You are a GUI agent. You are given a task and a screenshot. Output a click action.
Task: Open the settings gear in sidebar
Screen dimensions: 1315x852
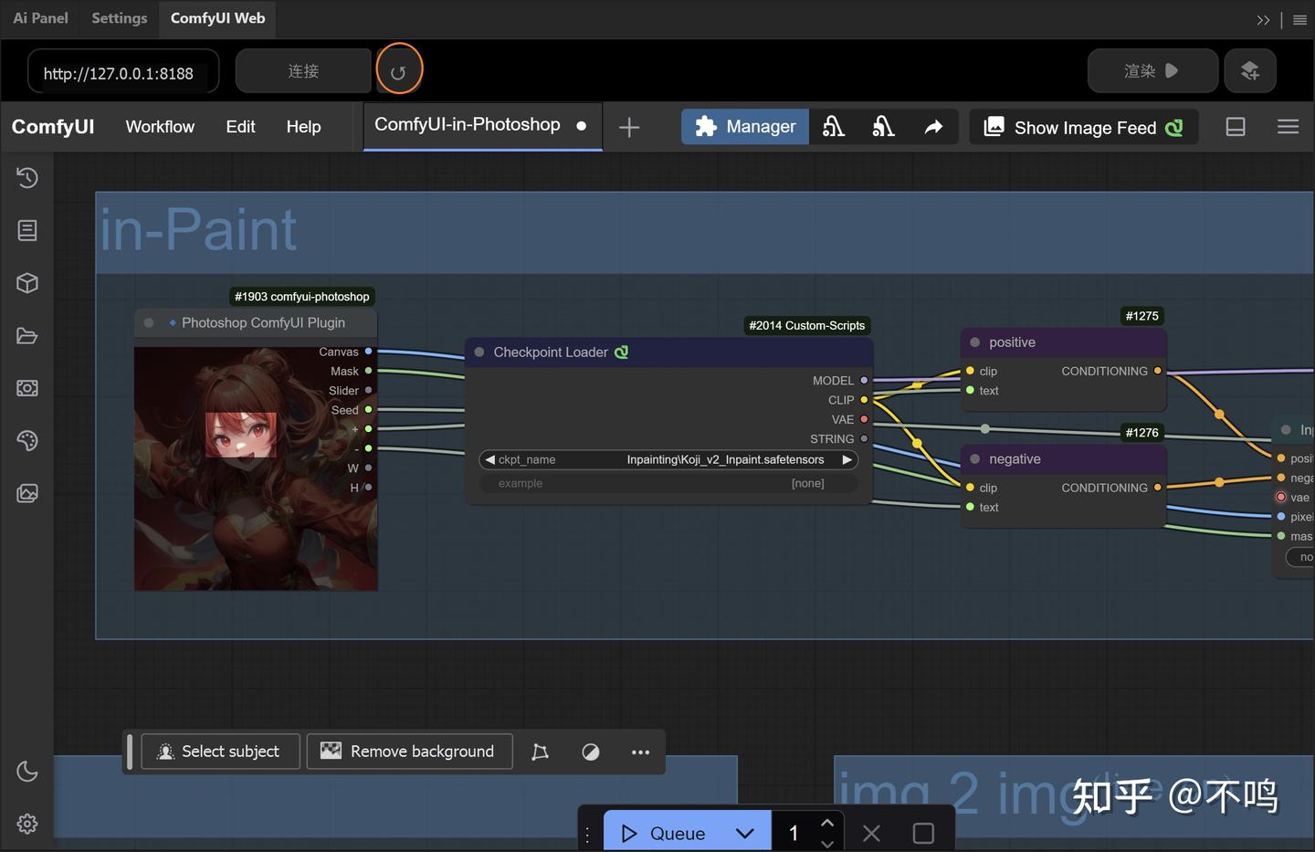tap(27, 824)
